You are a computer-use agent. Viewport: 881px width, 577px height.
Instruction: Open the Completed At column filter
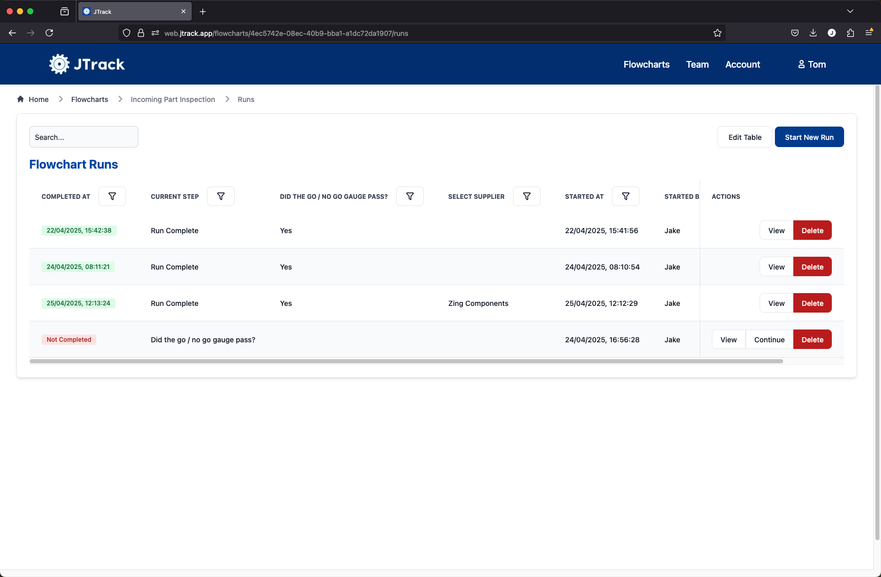(112, 196)
